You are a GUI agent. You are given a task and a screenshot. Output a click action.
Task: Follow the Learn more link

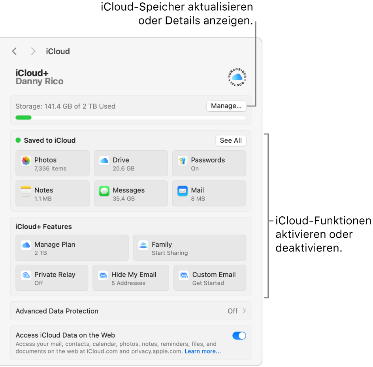click(x=203, y=351)
